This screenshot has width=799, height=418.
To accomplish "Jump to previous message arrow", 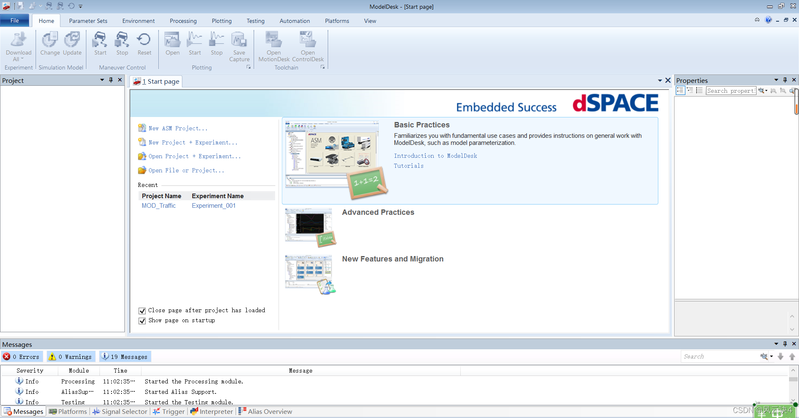I will pos(792,357).
